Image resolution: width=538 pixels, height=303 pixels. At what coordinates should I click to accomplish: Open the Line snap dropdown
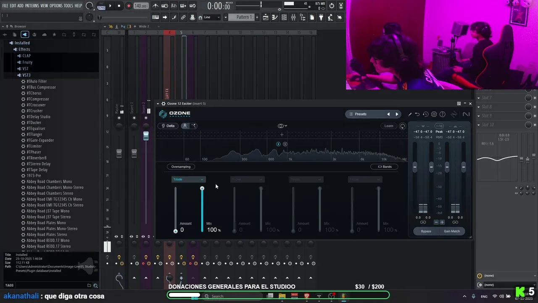pyautogui.click(x=212, y=17)
